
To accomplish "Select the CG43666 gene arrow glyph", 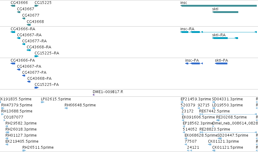I will (13, 6).
